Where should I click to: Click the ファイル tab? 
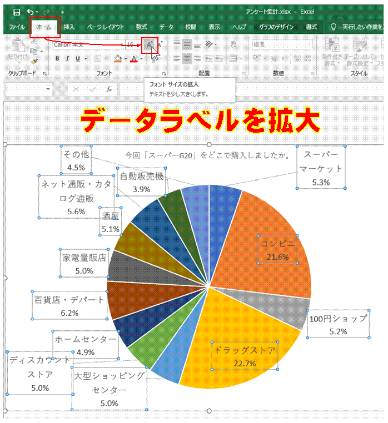pyautogui.click(x=17, y=27)
